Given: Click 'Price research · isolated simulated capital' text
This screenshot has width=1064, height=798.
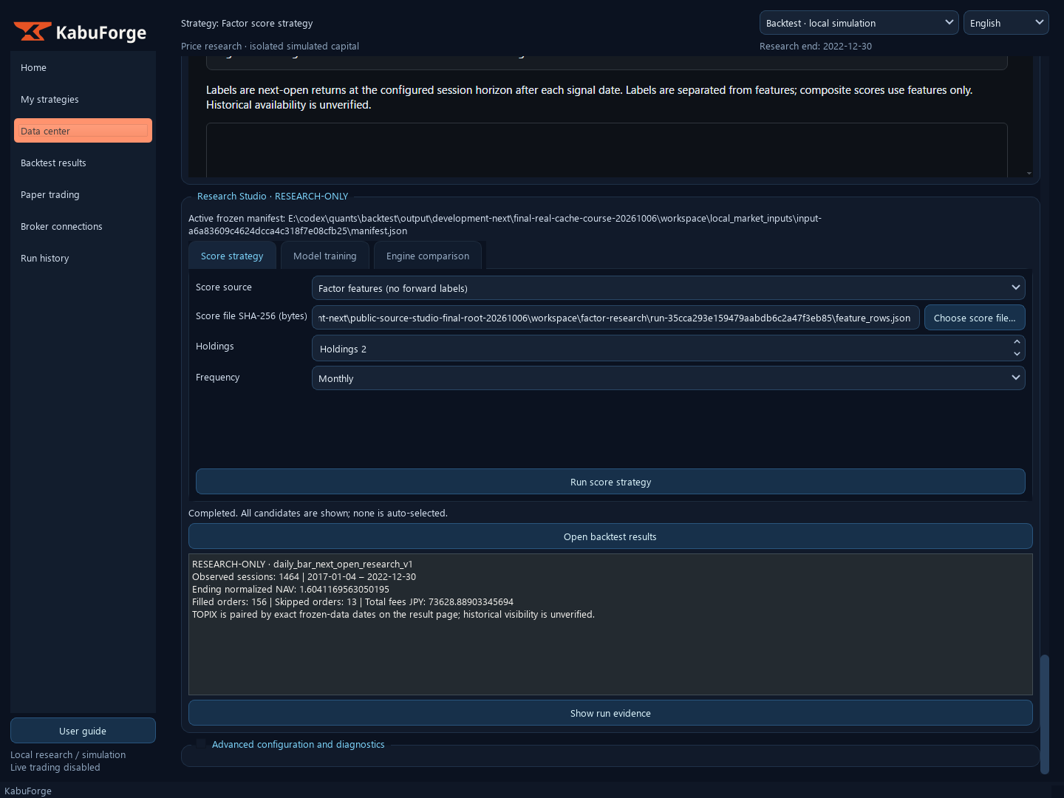Looking at the screenshot, I should coord(270,46).
